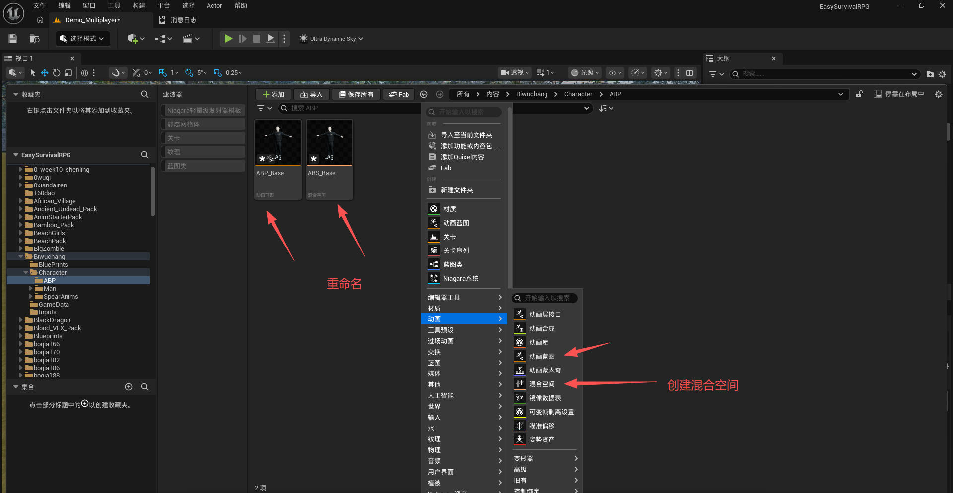Open the 文件 menu
953x493 pixels.
pos(40,6)
